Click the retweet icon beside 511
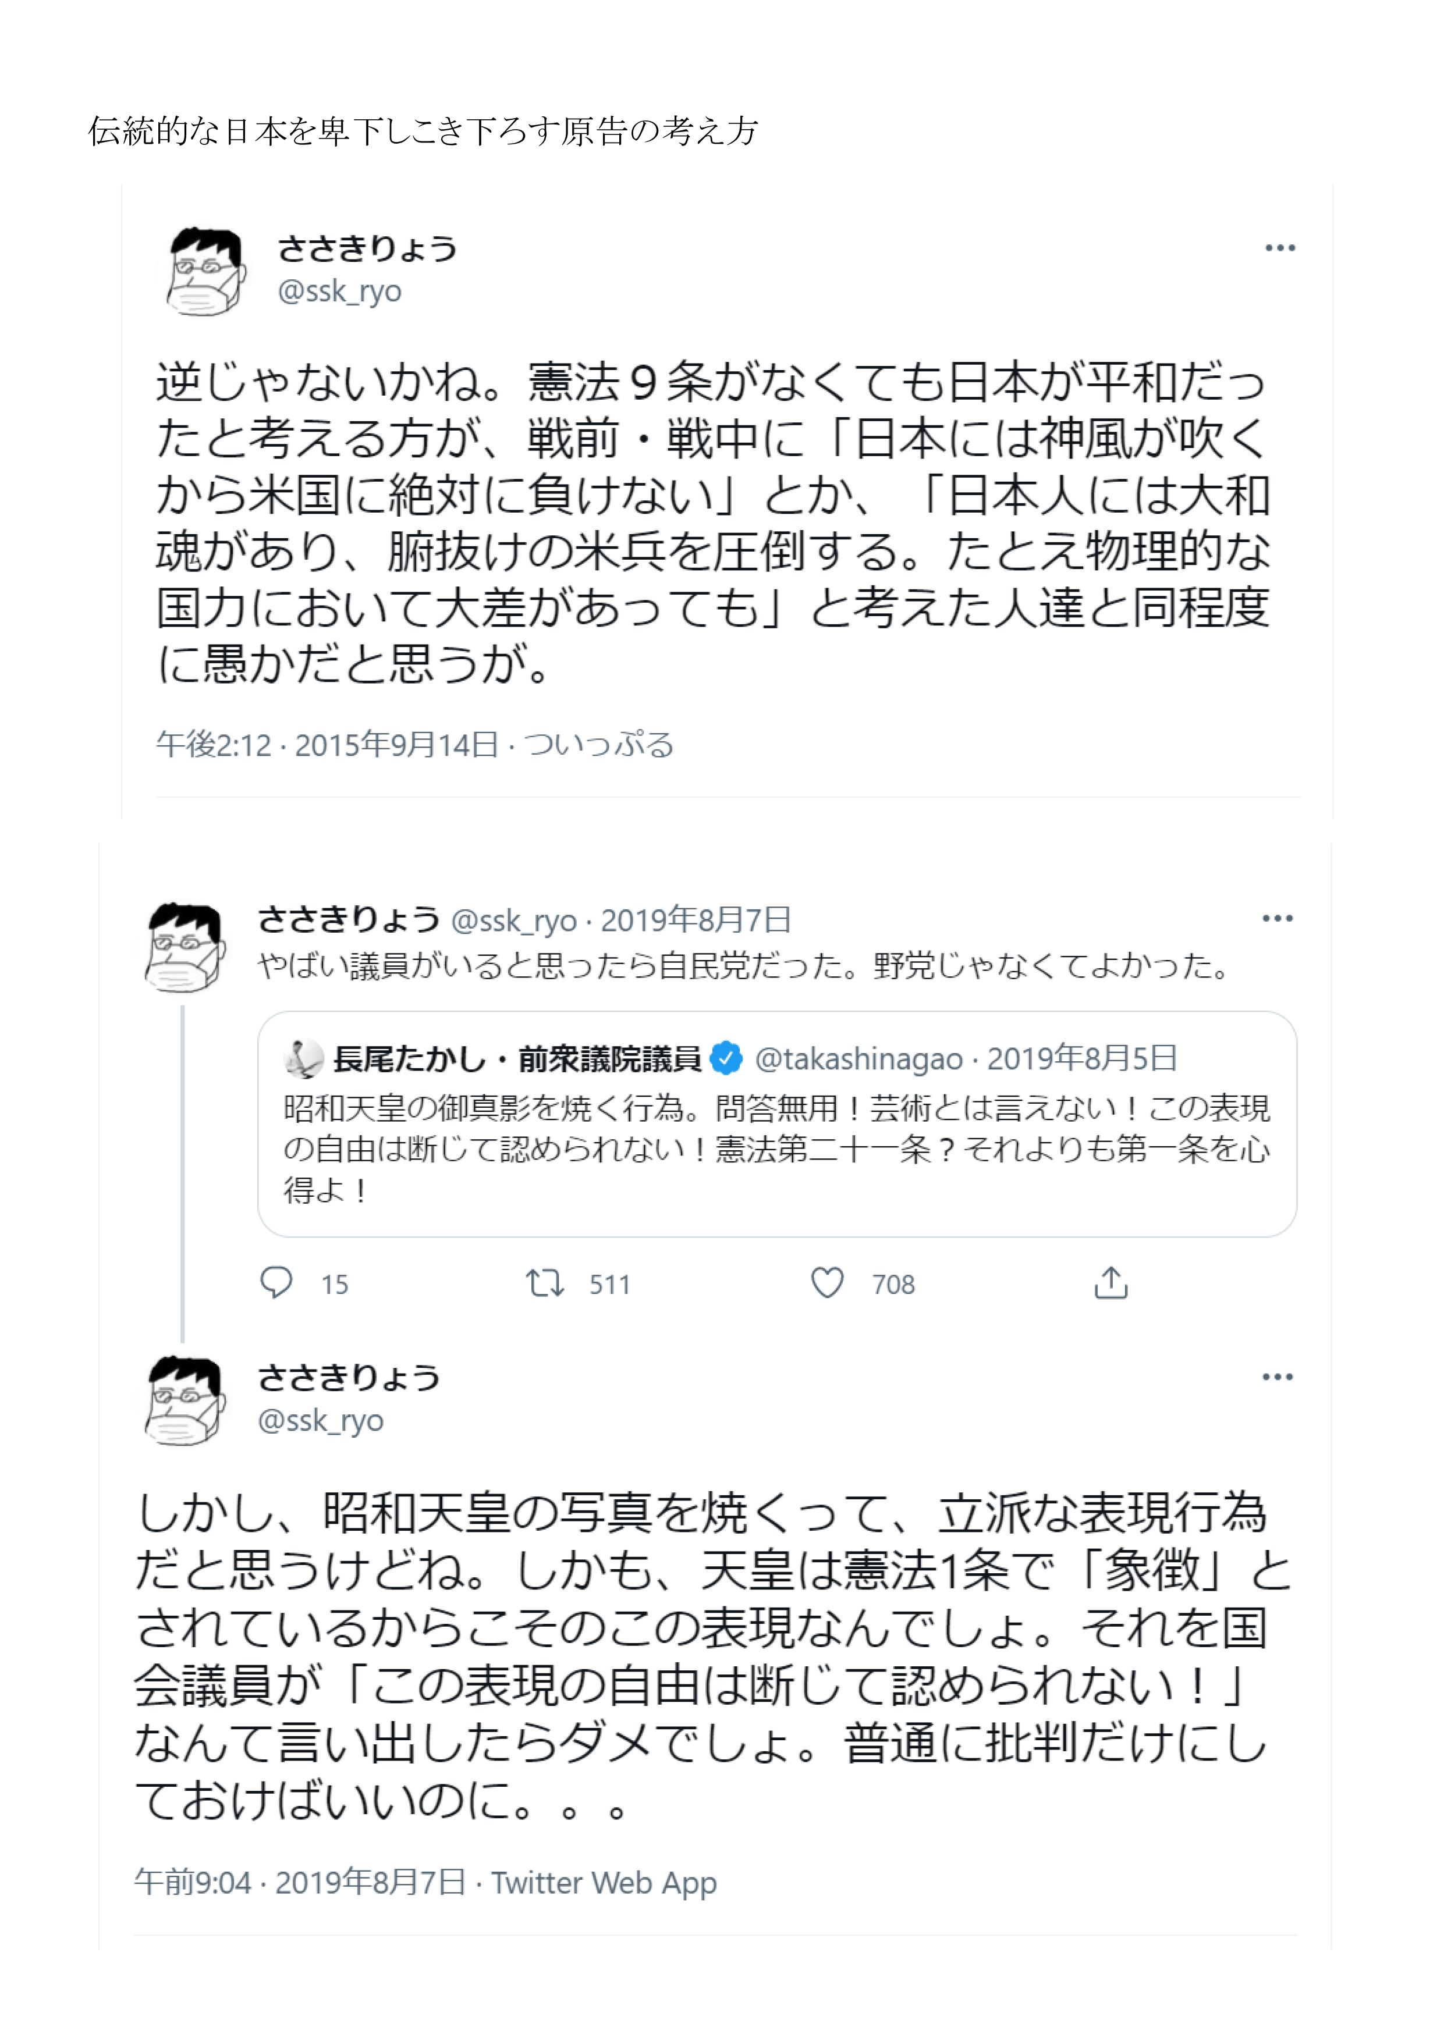 pos(544,1283)
